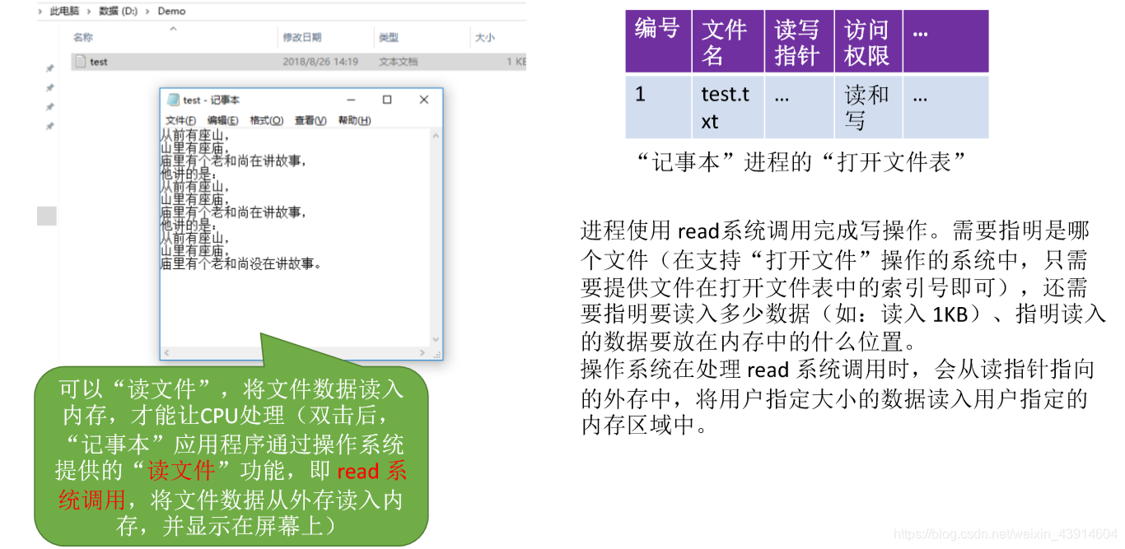Select the test file row in the file list
Viewport: 1125px width, 549px height.
coord(99,61)
